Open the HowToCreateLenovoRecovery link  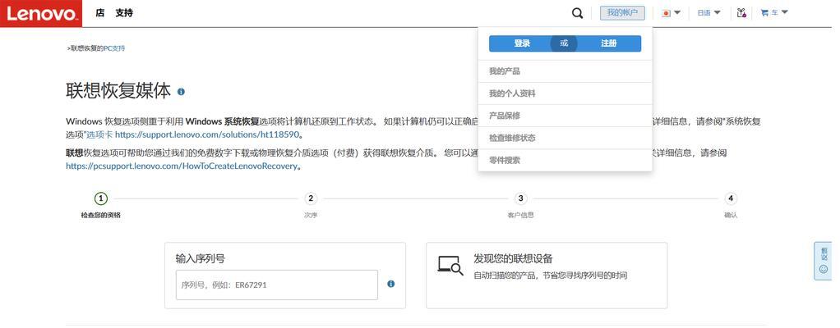click(x=181, y=166)
